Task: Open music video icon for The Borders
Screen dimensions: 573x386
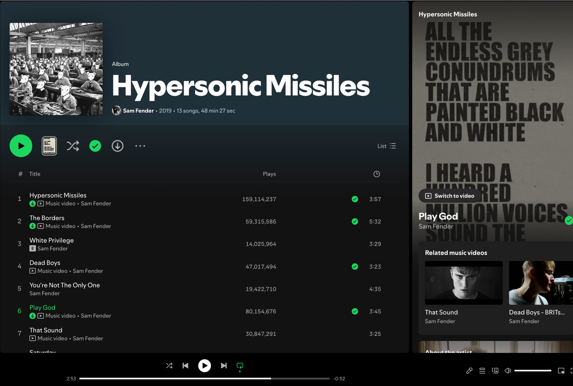Action: point(41,226)
